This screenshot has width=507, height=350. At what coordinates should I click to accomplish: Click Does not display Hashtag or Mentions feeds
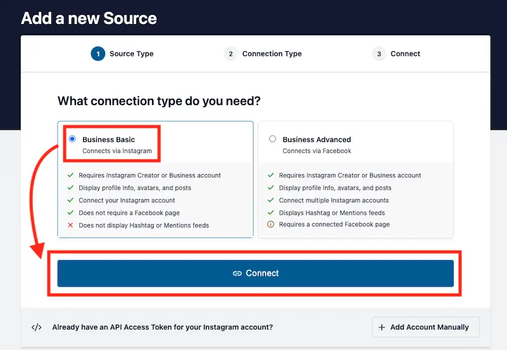point(144,225)
